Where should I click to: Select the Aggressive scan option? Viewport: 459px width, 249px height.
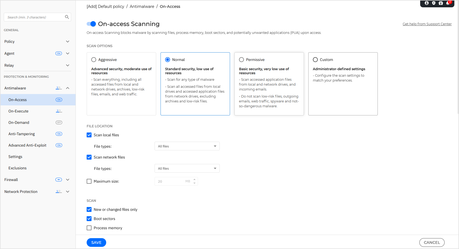(94, 60)
